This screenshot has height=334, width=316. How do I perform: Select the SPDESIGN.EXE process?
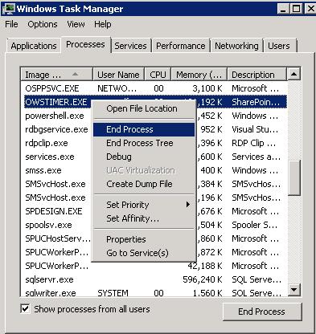pos(54,211)
